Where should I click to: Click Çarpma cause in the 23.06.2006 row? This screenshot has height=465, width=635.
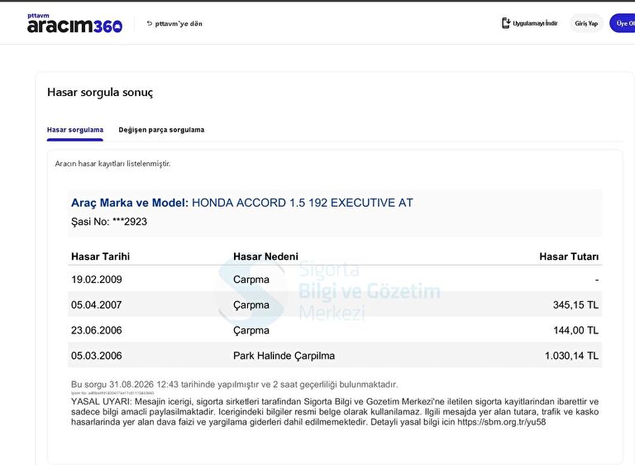251,331
